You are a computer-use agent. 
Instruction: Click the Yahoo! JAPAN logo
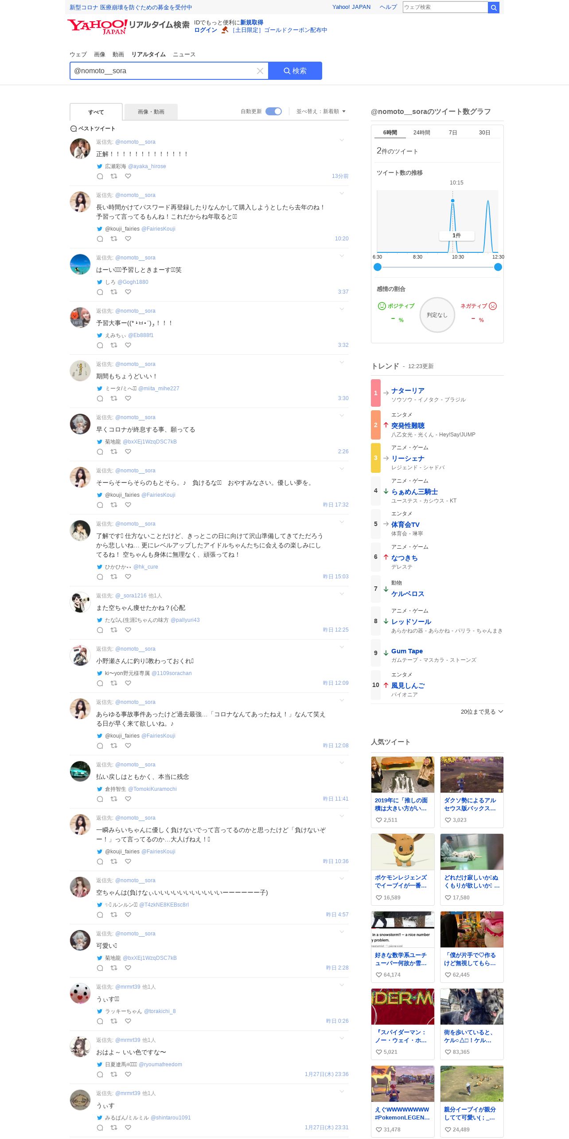[x=97, y=27]
